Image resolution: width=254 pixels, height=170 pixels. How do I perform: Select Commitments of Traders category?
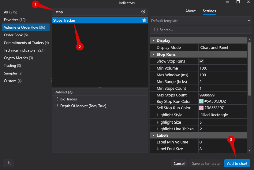coord(26,43)
